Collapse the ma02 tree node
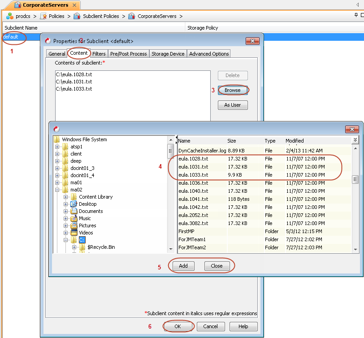Viewport: 364px width, 338px height. (57, 190)
